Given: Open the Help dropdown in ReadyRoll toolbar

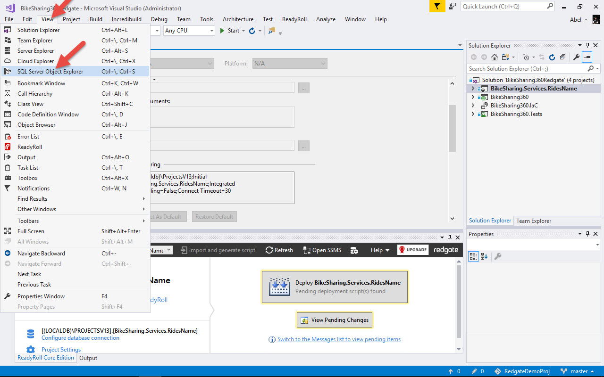Looking at the screenshot, I should click(380, 250).
